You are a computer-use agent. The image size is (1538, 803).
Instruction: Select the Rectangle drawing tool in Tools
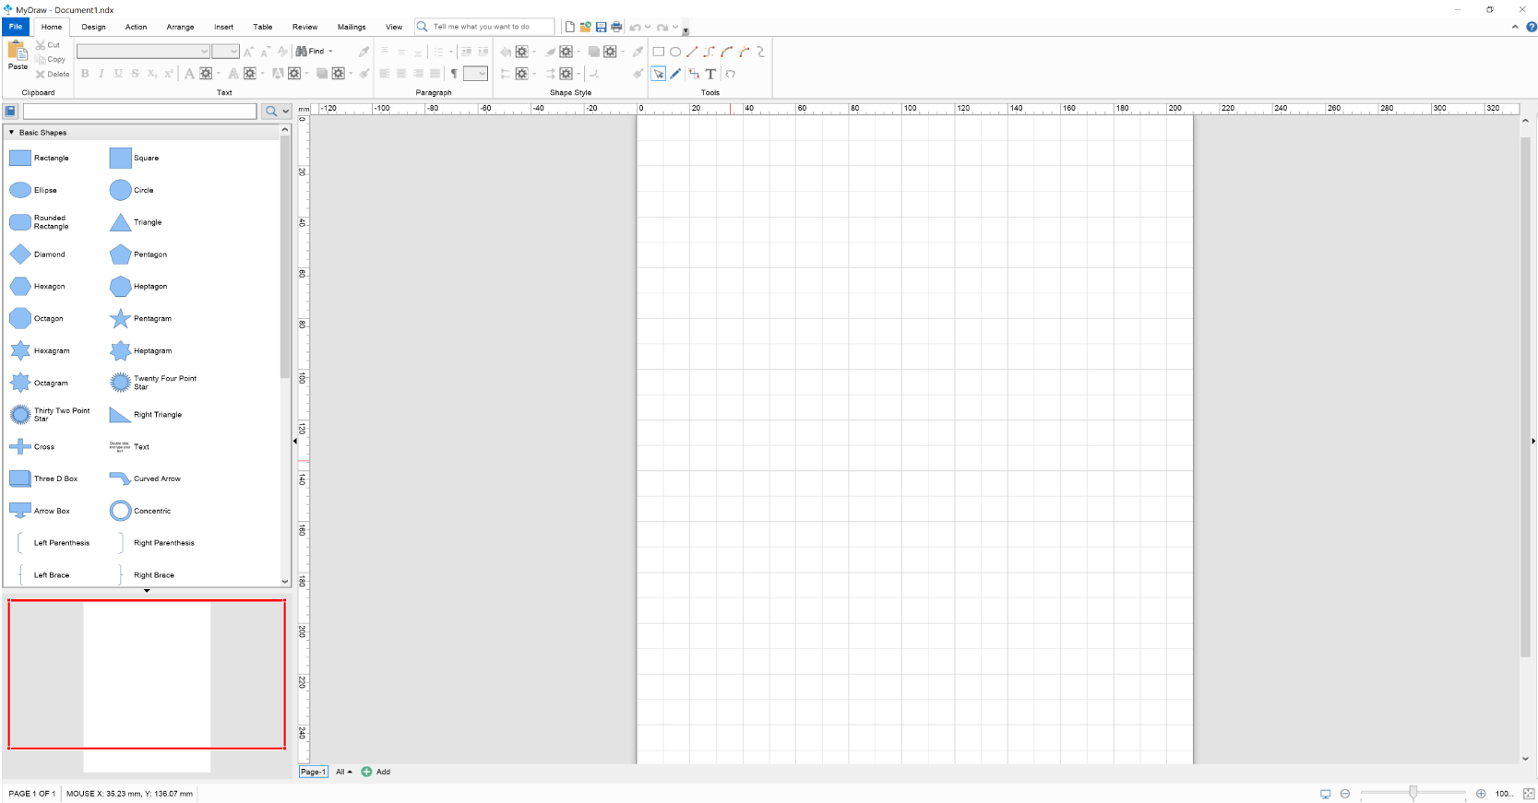658,52
